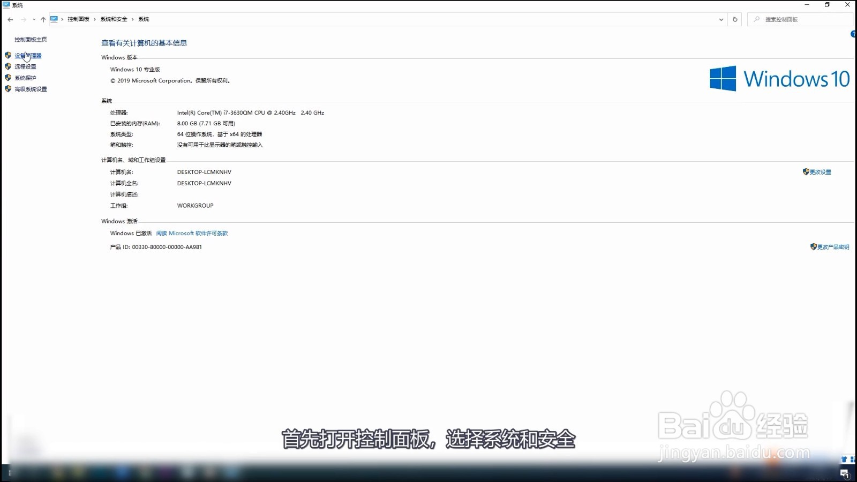857x482 pixels.
Task: Go up one level with the up arrow
Action: [x=43, y=19]
